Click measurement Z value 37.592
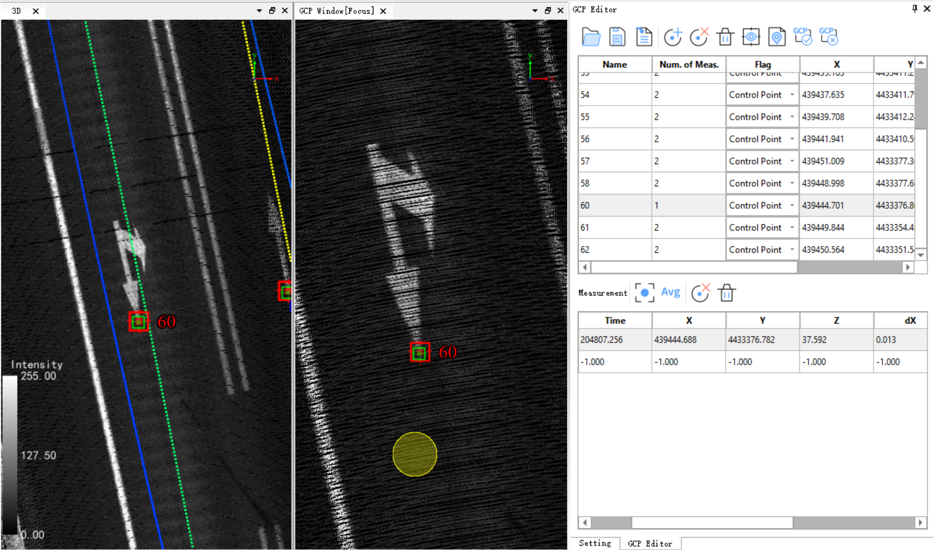 814,339
